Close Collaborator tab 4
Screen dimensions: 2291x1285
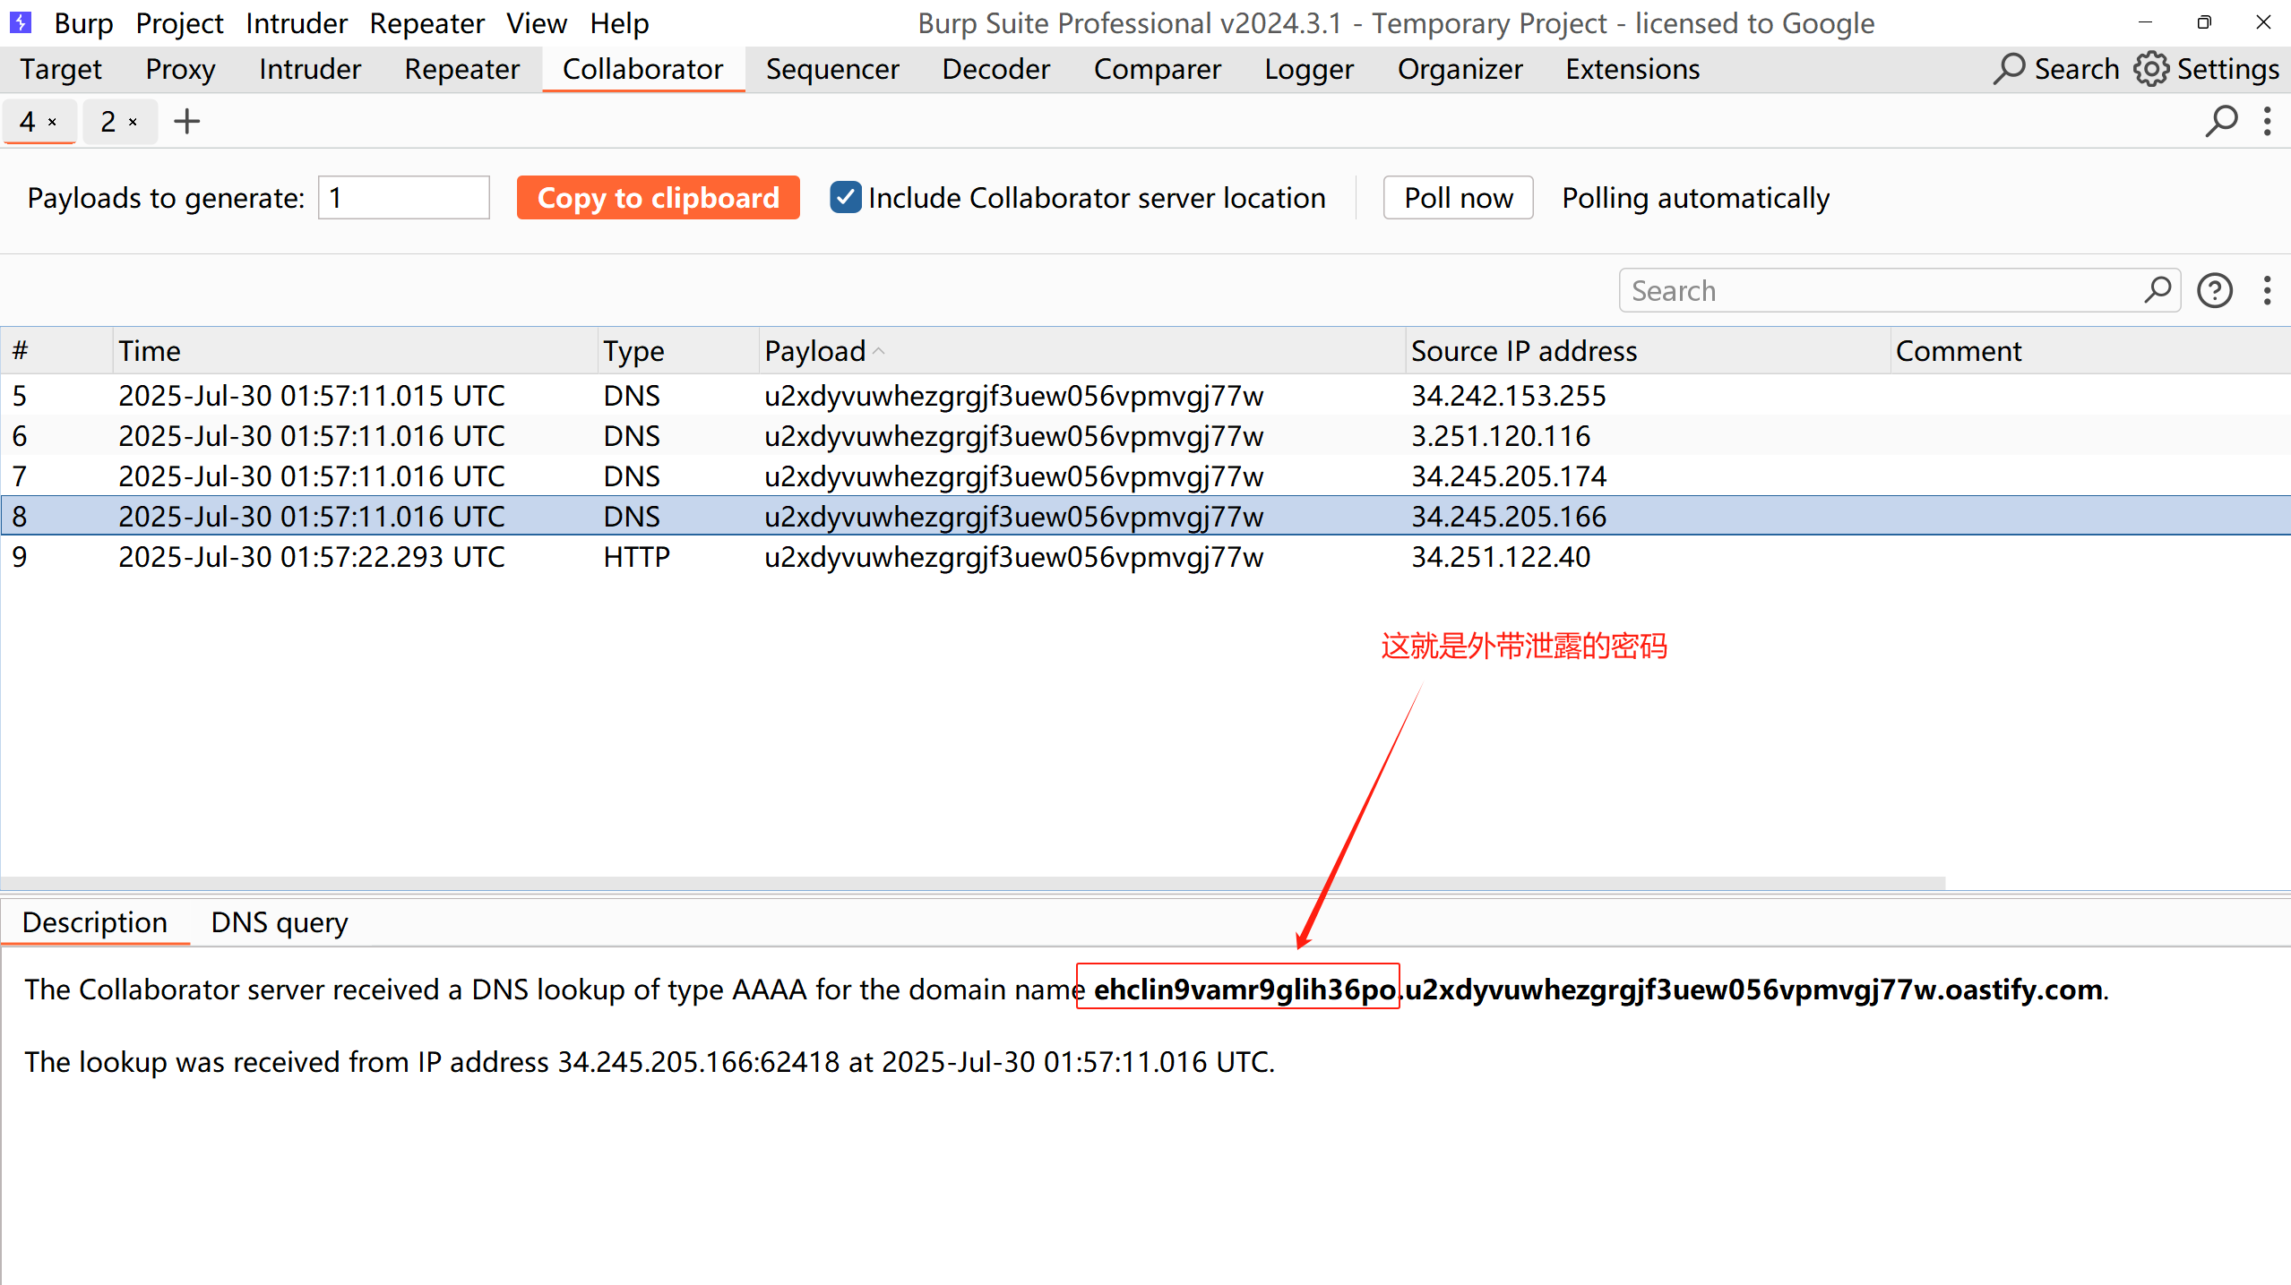(53, 122)
